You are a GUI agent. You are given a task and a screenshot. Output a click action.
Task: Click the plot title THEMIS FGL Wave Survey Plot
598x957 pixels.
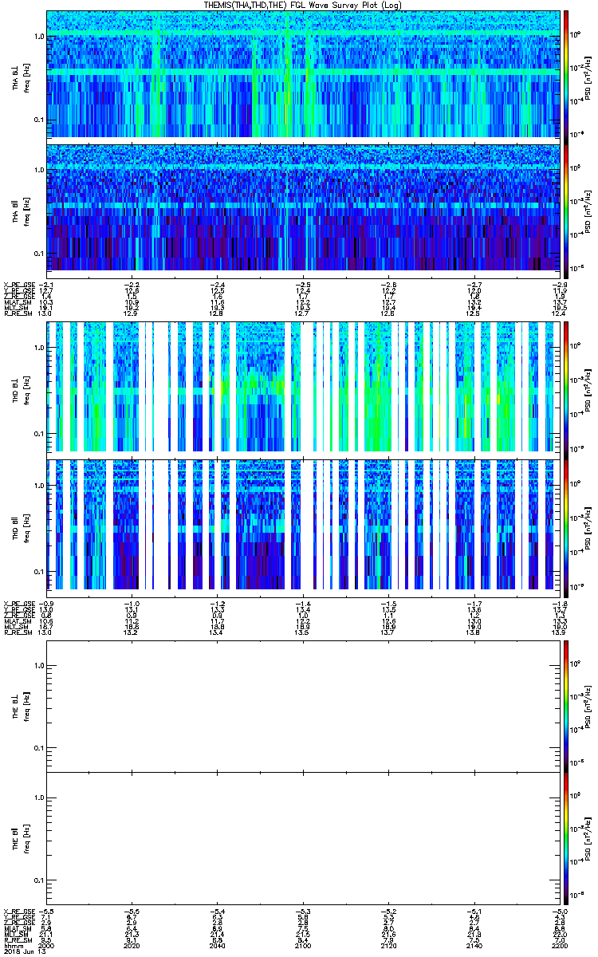tap(305, 5)
